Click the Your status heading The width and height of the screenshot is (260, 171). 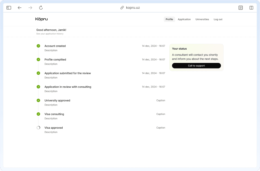179,49
